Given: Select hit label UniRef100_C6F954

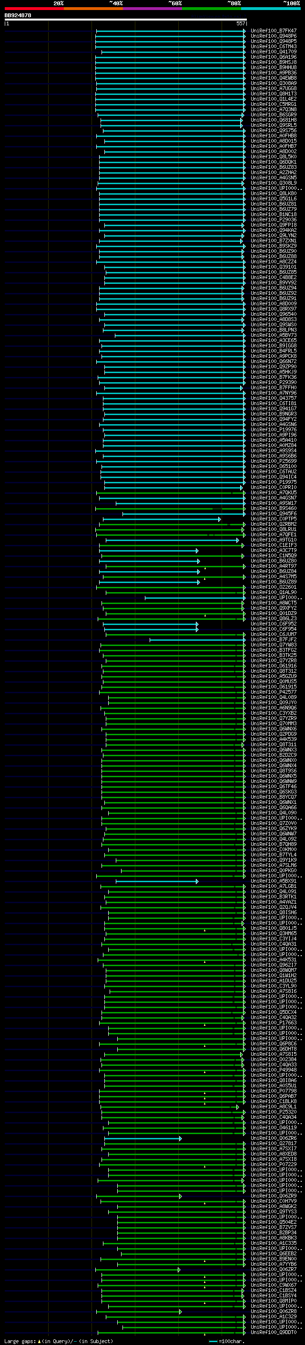Looking at the screenshot, I should [x=273, y=629].
